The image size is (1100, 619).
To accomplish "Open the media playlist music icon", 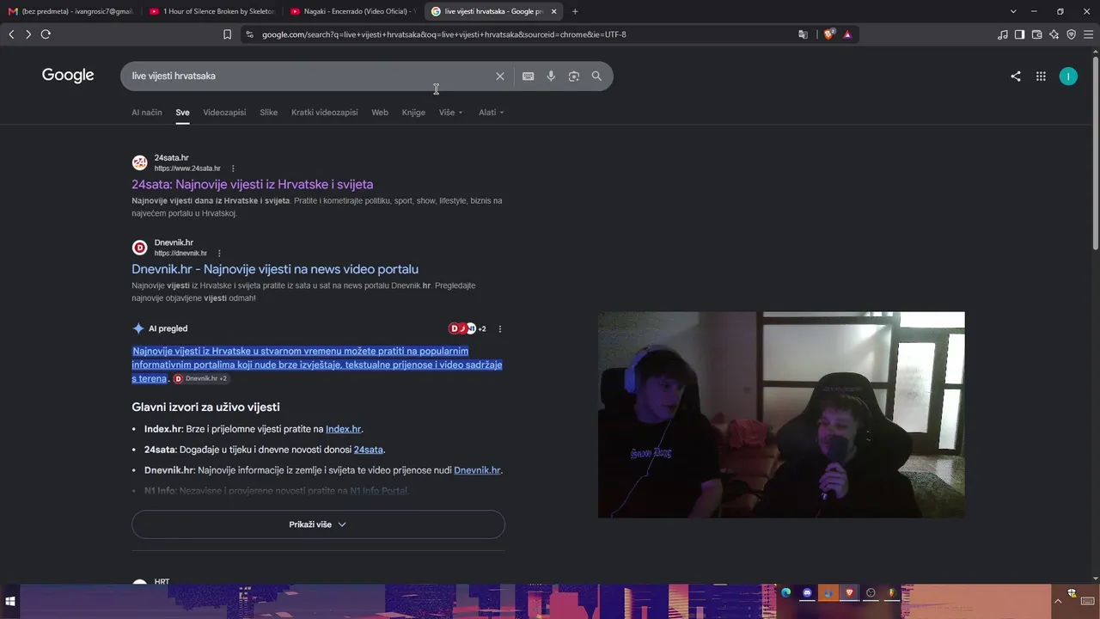I will 1003,34.
